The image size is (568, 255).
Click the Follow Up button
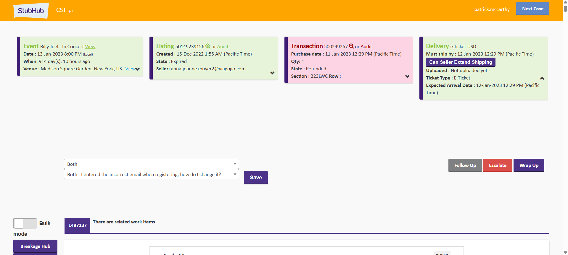465,165
